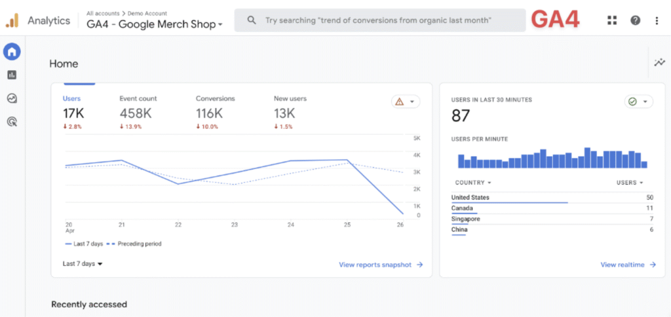The height and width of the screenshot is (317, 671).
Task: Expand the warning triangle data quality dropdown
Action: pos(406,102)
